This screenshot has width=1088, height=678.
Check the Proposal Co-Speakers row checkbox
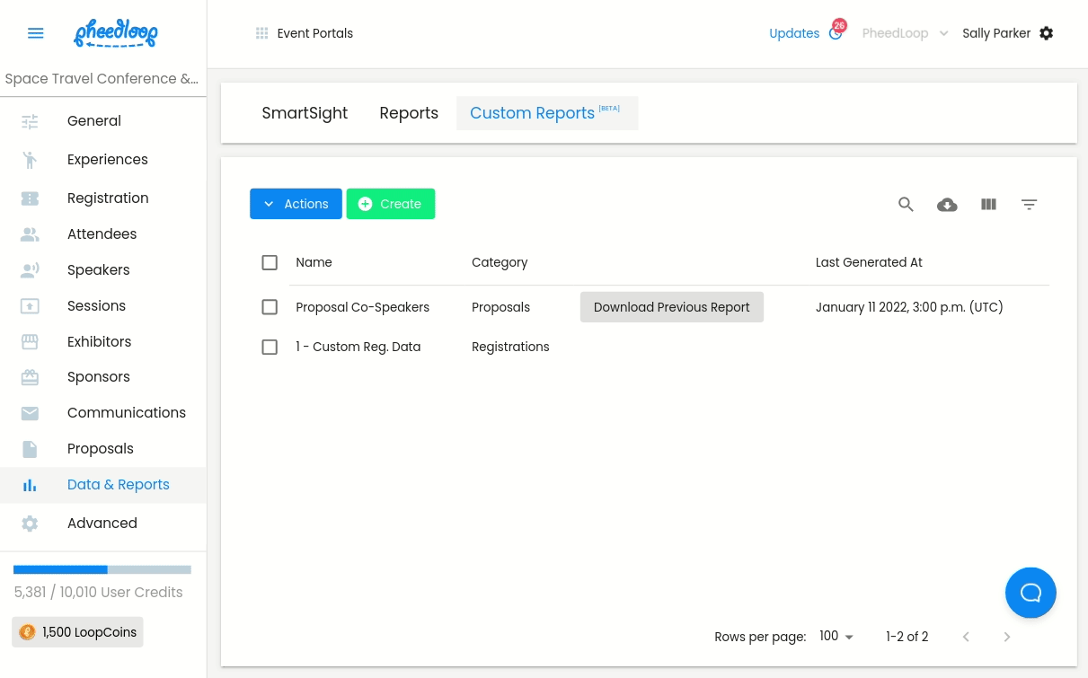pos(270,307)
